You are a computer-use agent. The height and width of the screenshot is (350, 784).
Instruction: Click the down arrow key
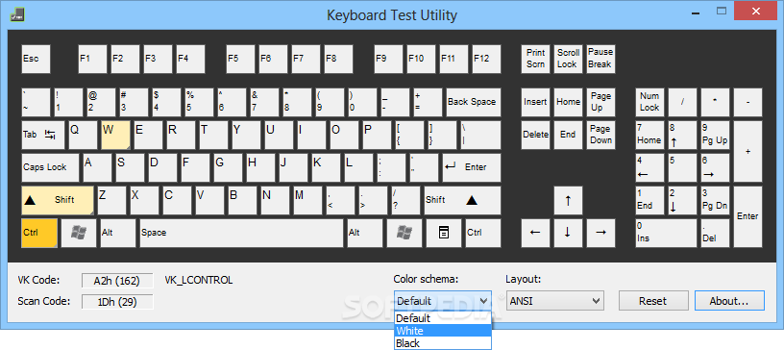(568, 233)
